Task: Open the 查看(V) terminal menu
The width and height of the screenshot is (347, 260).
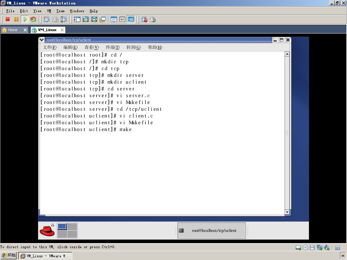Action: click(91, 47)
